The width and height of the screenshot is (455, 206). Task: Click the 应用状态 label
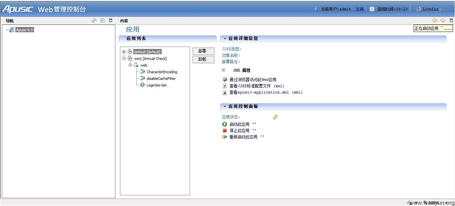[231, 117]
